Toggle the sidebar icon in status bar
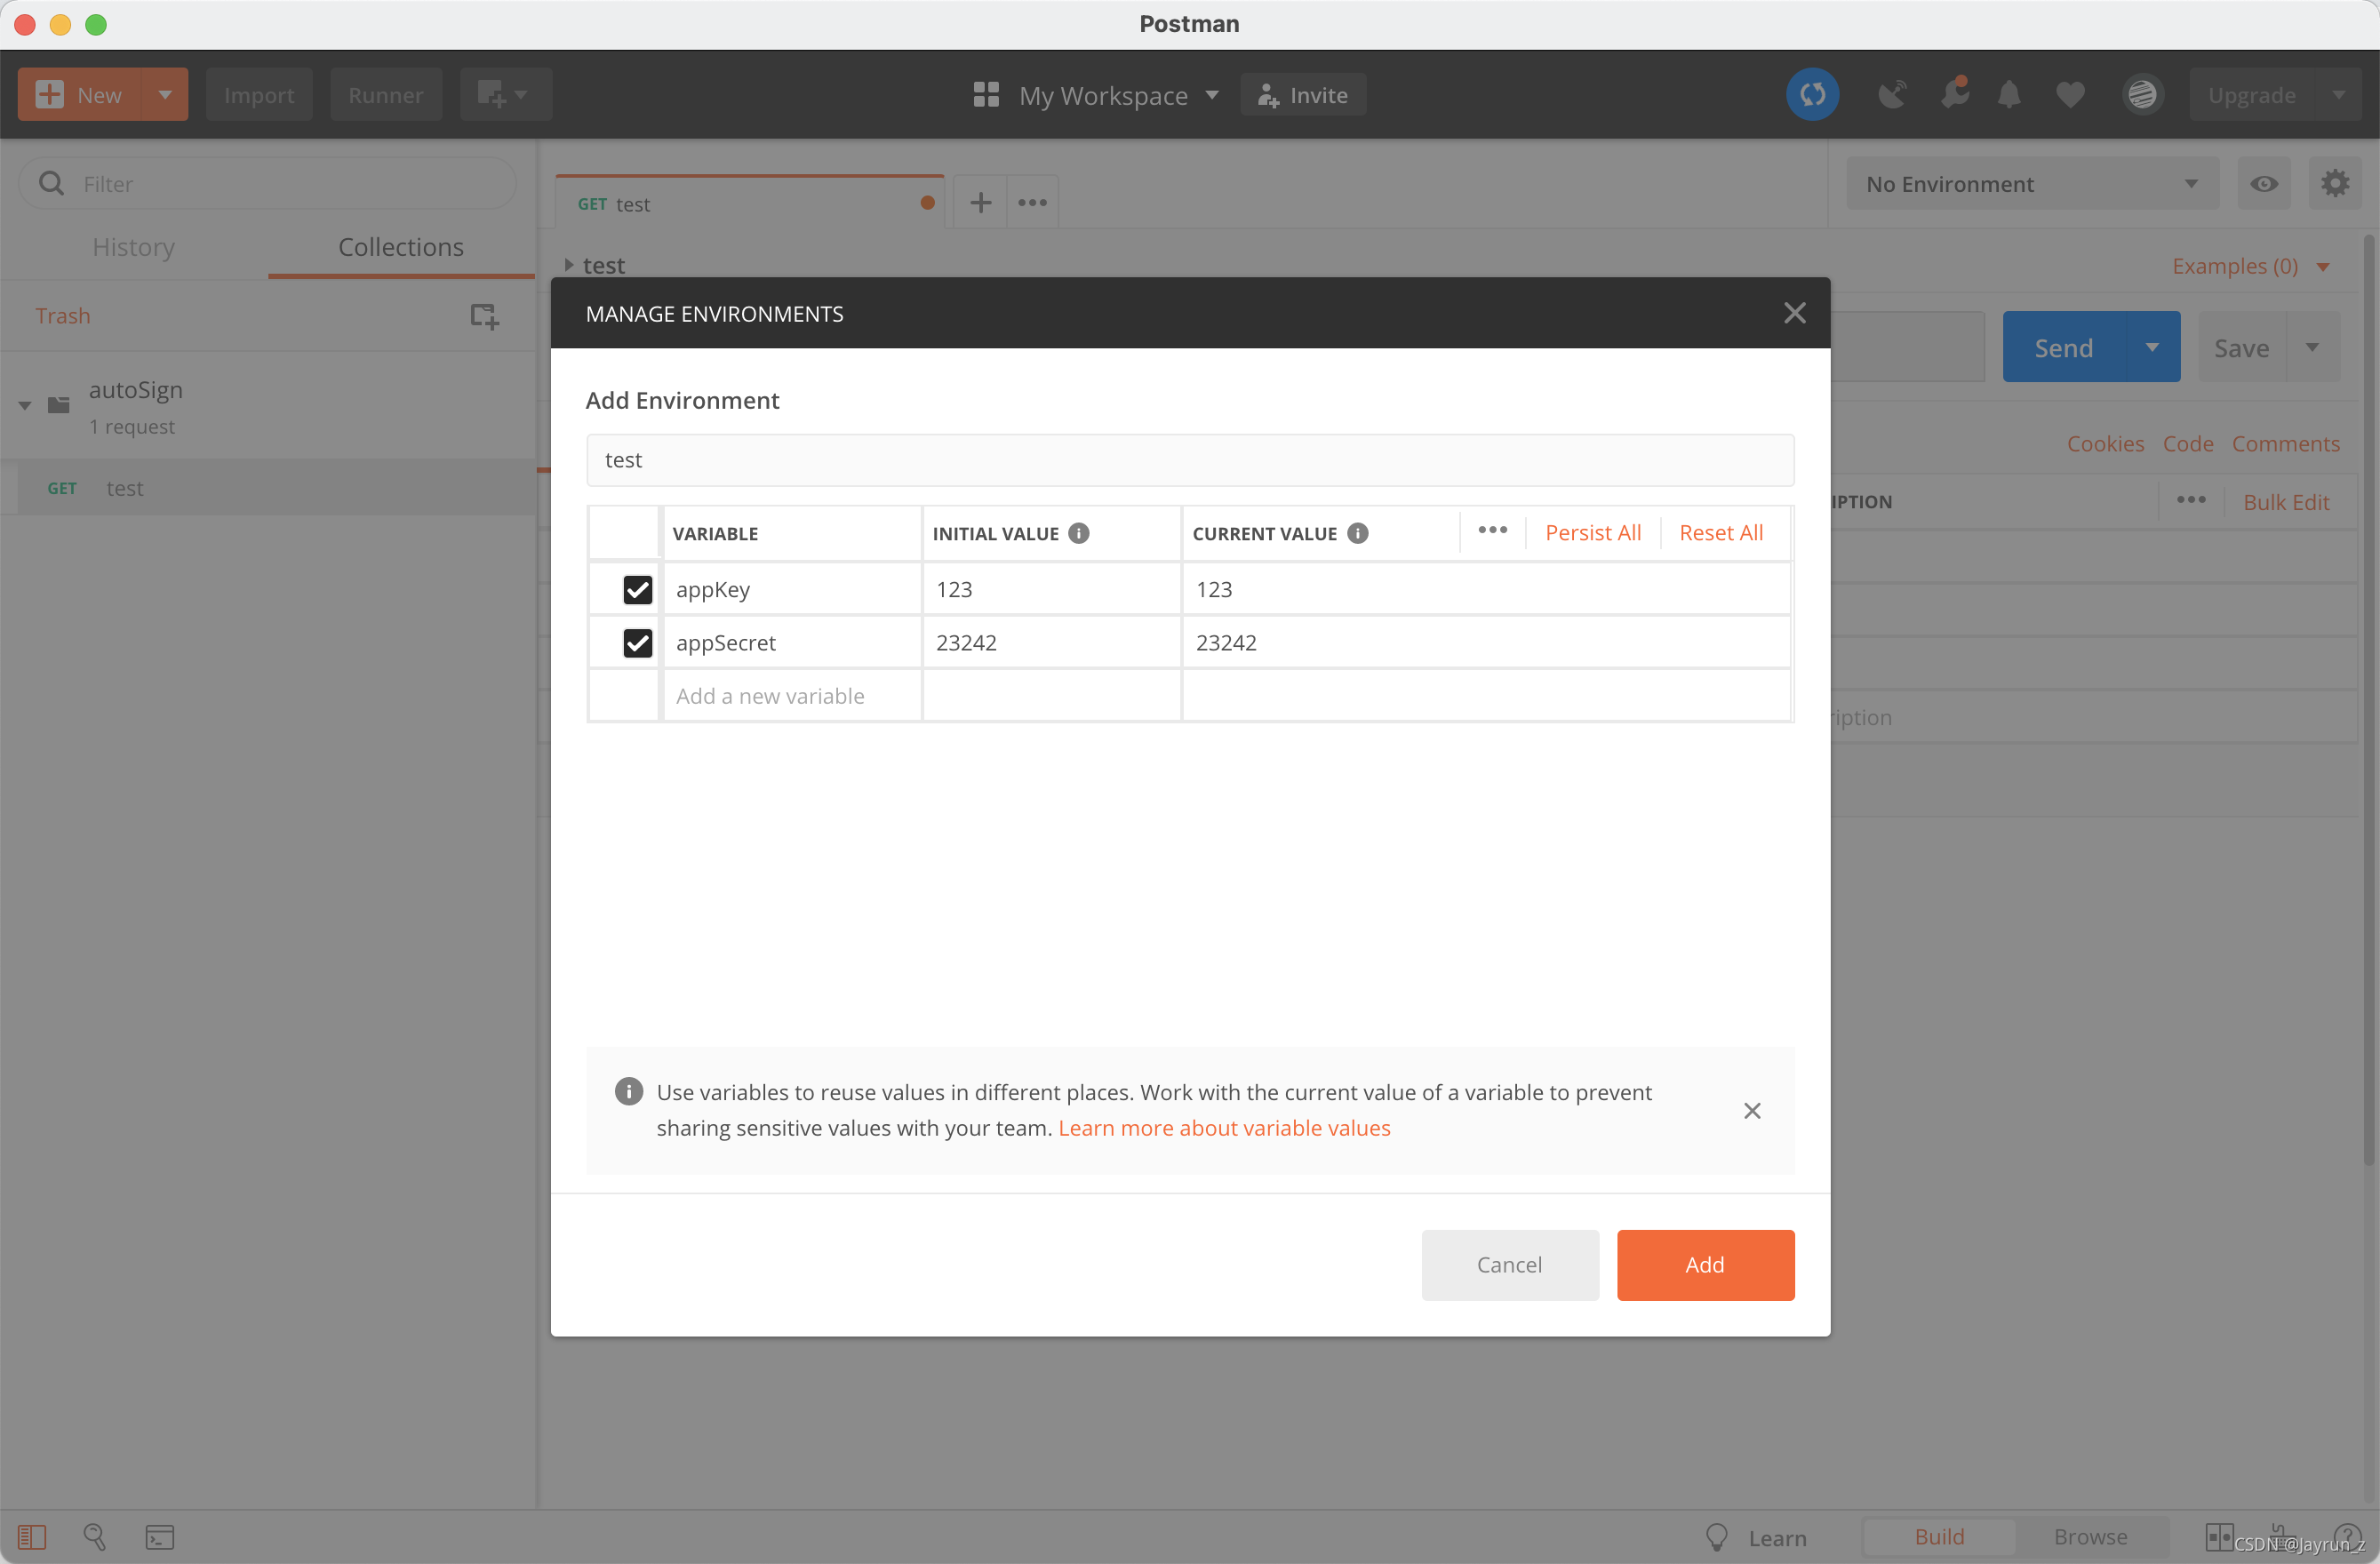This screenshot has height=1564, width=2380. [32, 1536]
